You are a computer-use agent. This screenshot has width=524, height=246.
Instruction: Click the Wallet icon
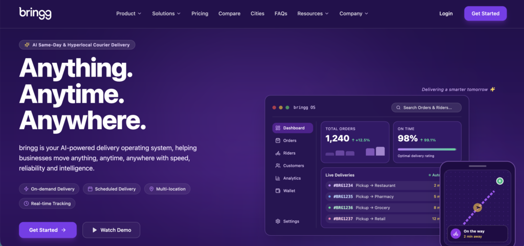pyautogui.click(x=278, y=191)
